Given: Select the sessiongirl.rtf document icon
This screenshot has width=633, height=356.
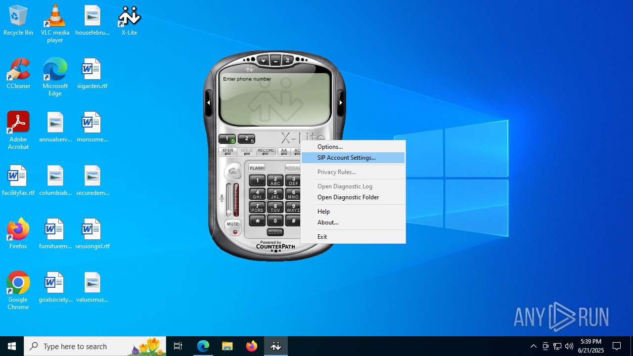Looking at the screenshot, I should pyautogui.click(x=92, y=234).
